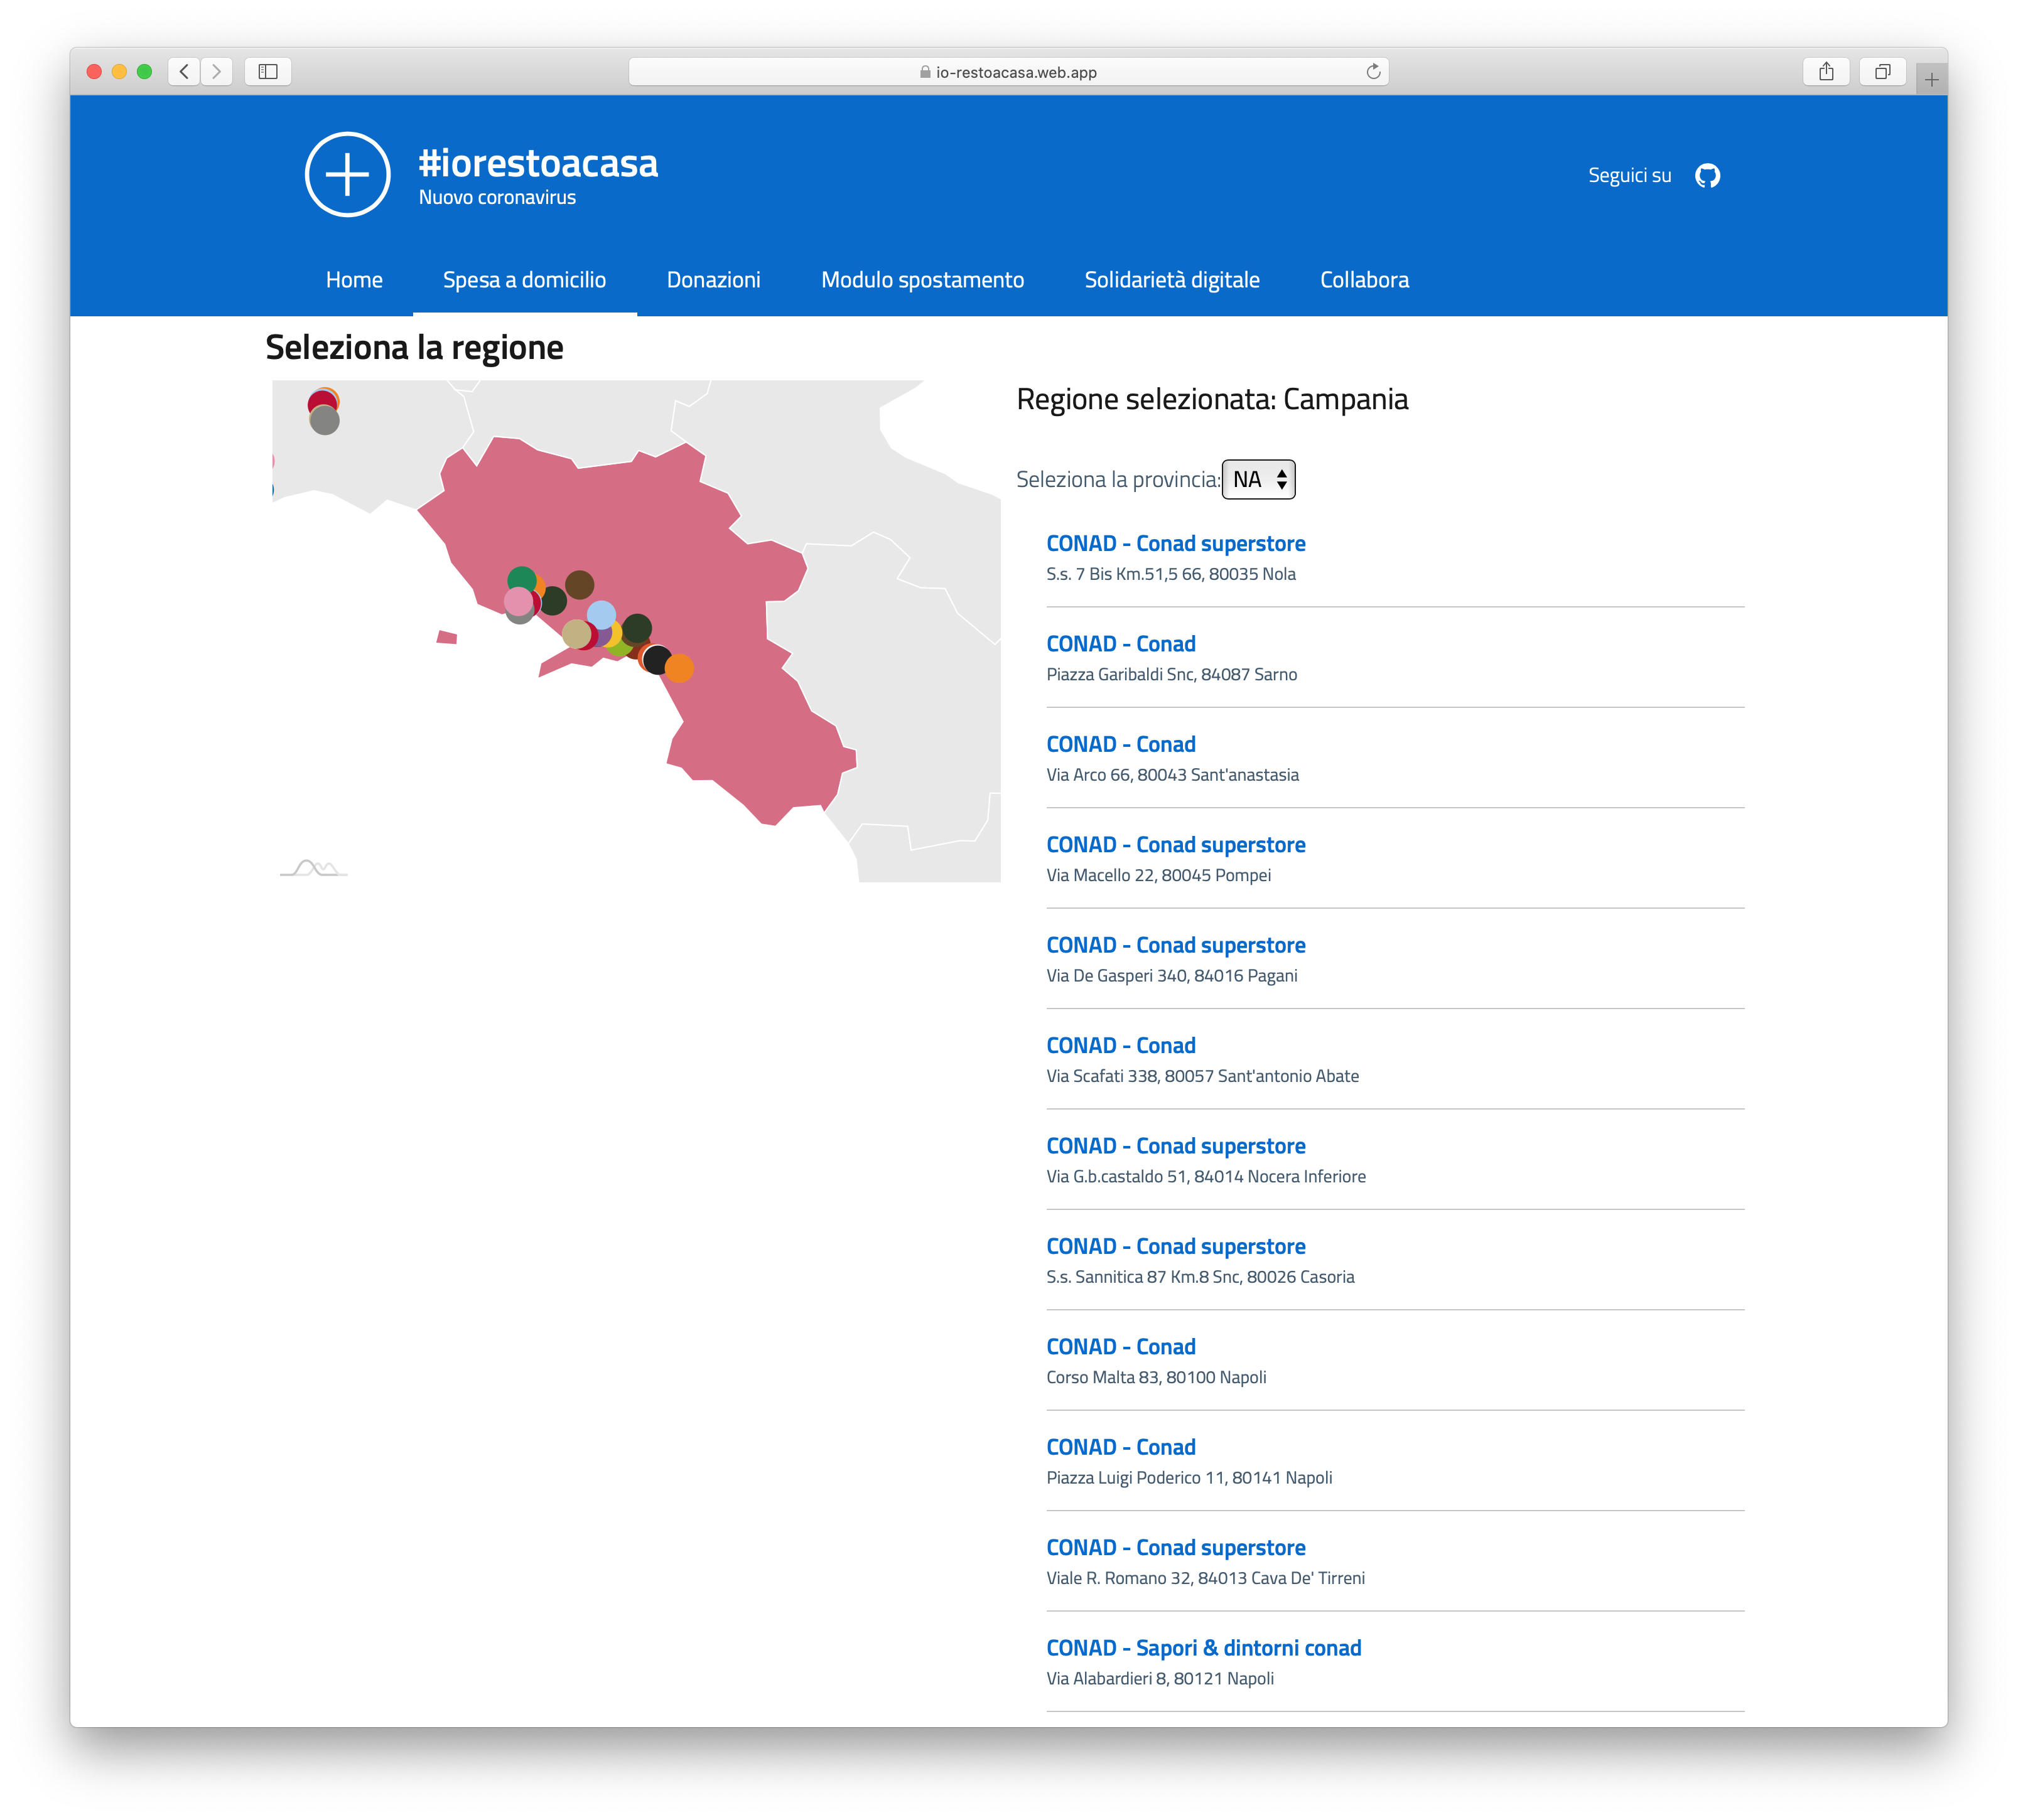Screen dimensions: 2018x1820
Task: Open a new tab with the plus button
Action: coord(1931,79)
